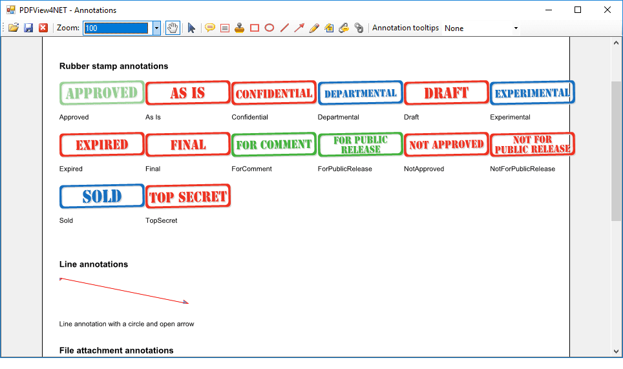The height and width of the screenshot is (369, 623).
Task: Click the 'Experimental' caption text
Action: tap(510, 117)
